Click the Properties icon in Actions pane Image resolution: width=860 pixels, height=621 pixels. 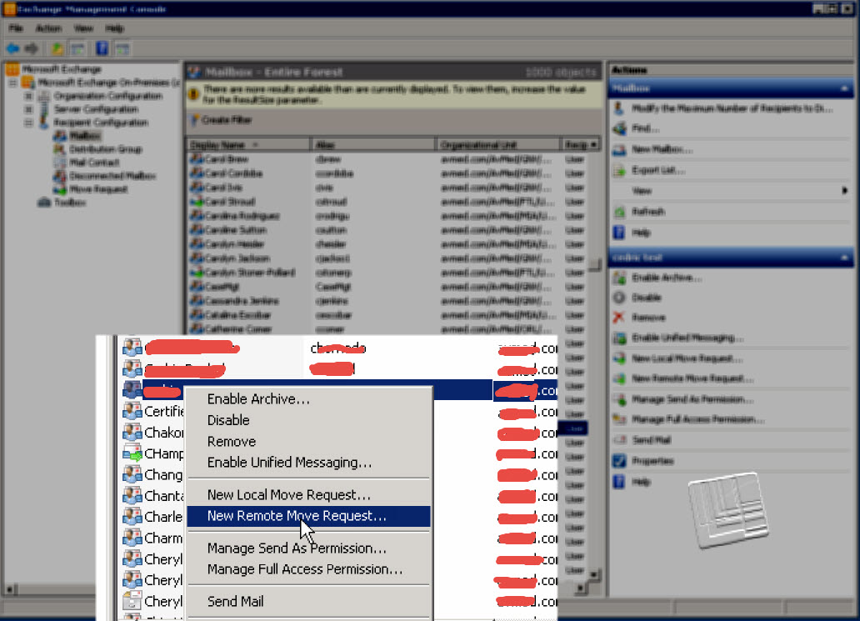(x=619, y=461)
